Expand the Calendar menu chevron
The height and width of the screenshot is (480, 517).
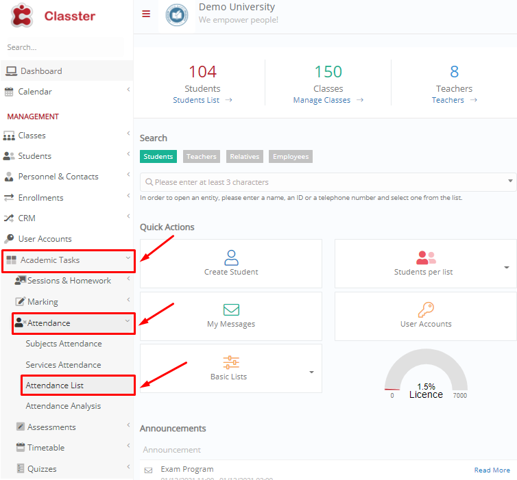128,90
